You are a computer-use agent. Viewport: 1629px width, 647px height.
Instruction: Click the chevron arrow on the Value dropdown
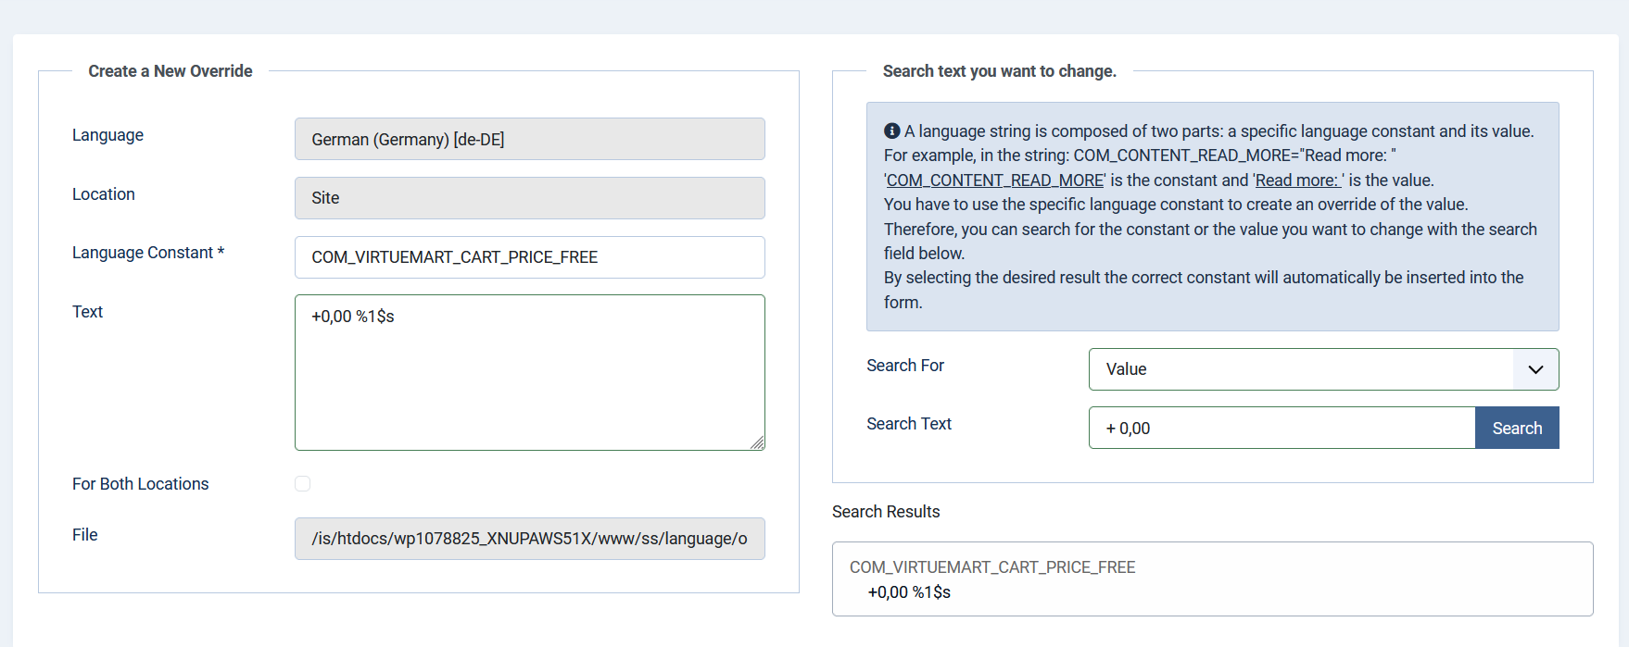[x=1535, y=369]
